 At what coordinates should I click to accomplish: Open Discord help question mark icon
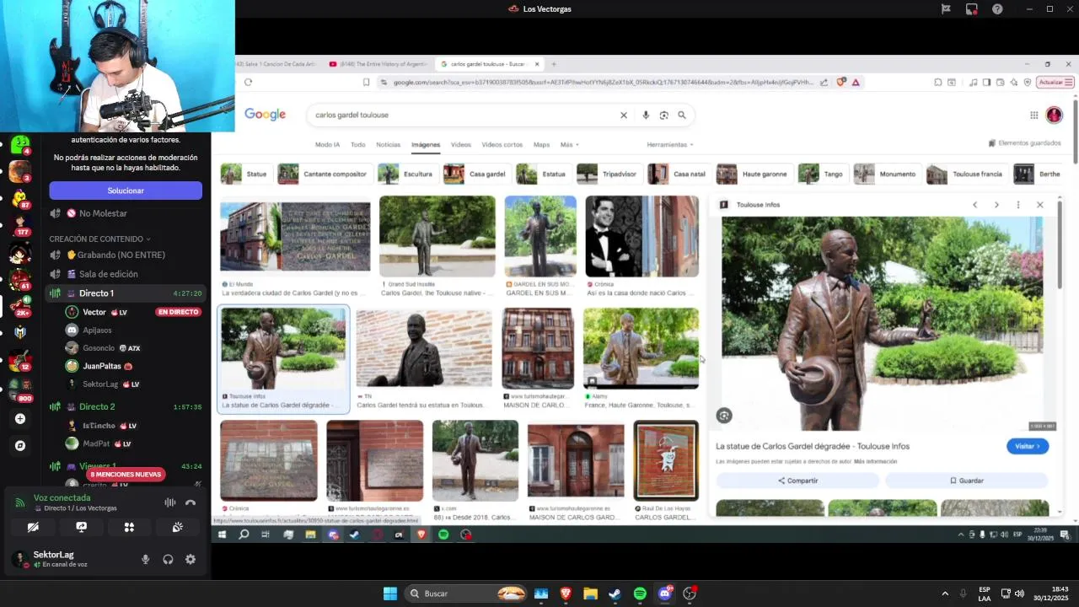[x=998, y=9]
